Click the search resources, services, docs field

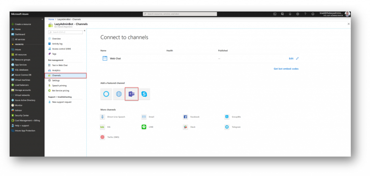tap(180, 14)
